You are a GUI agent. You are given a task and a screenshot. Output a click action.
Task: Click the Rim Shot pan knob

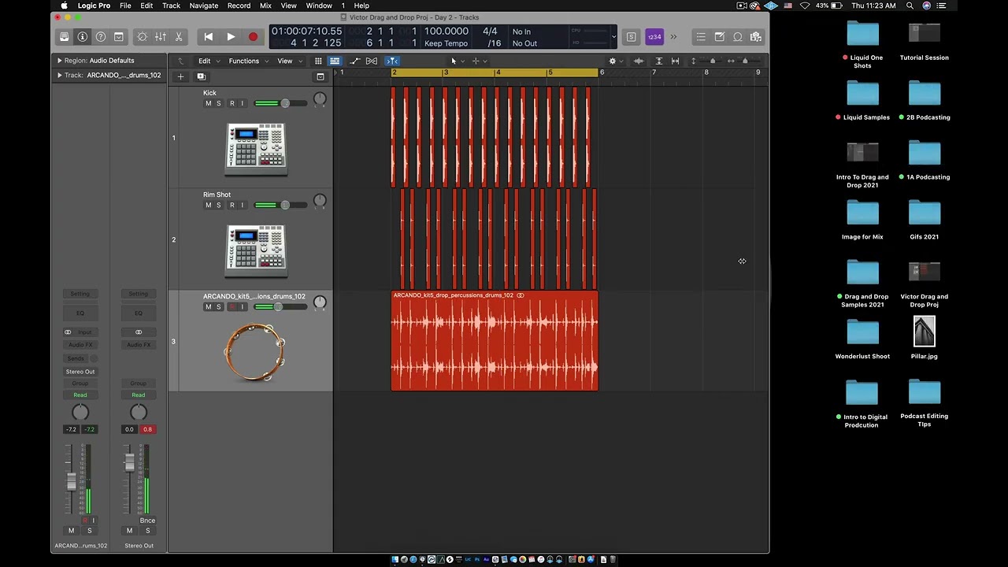pyautogui.click(x=320, y=201)
